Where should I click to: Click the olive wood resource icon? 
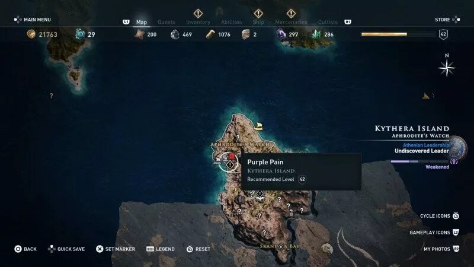pos(210,34)
